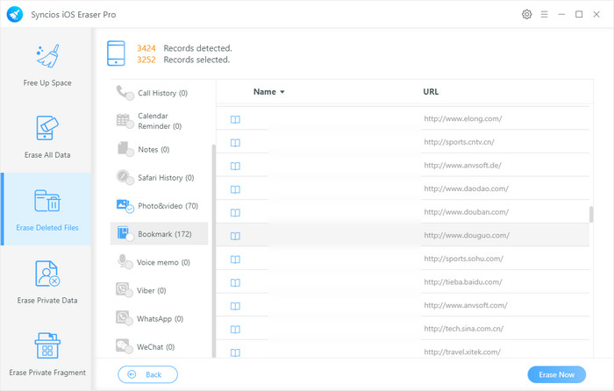Click bookmark icon in tech.sina.com.cn row
Screen dimensions: 614x391
point(235,330)
